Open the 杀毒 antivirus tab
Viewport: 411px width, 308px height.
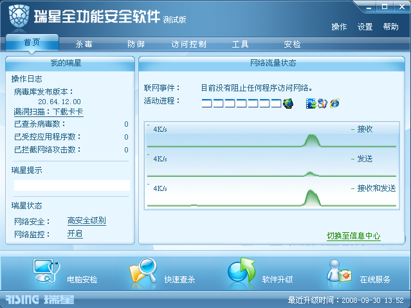tap(84, 44)
